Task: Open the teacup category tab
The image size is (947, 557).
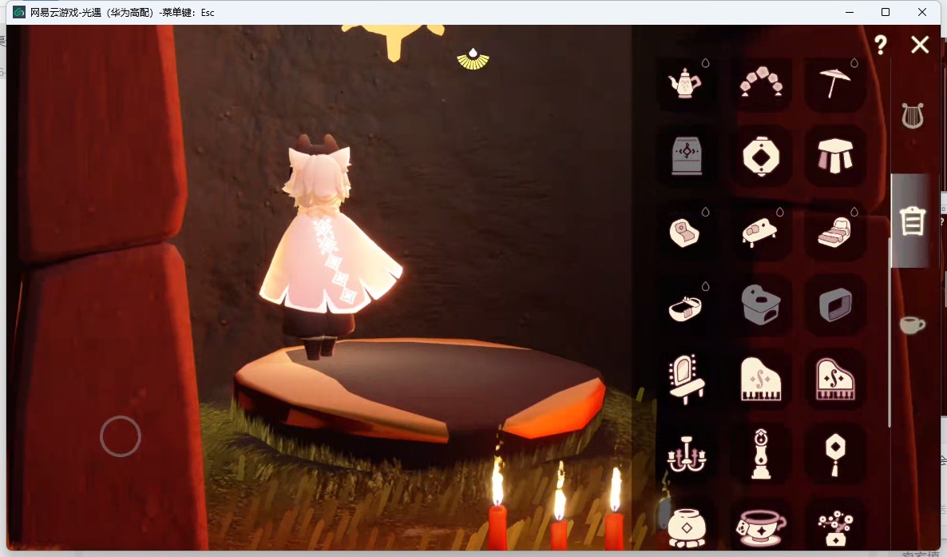Action: click(x=912, y=324)
